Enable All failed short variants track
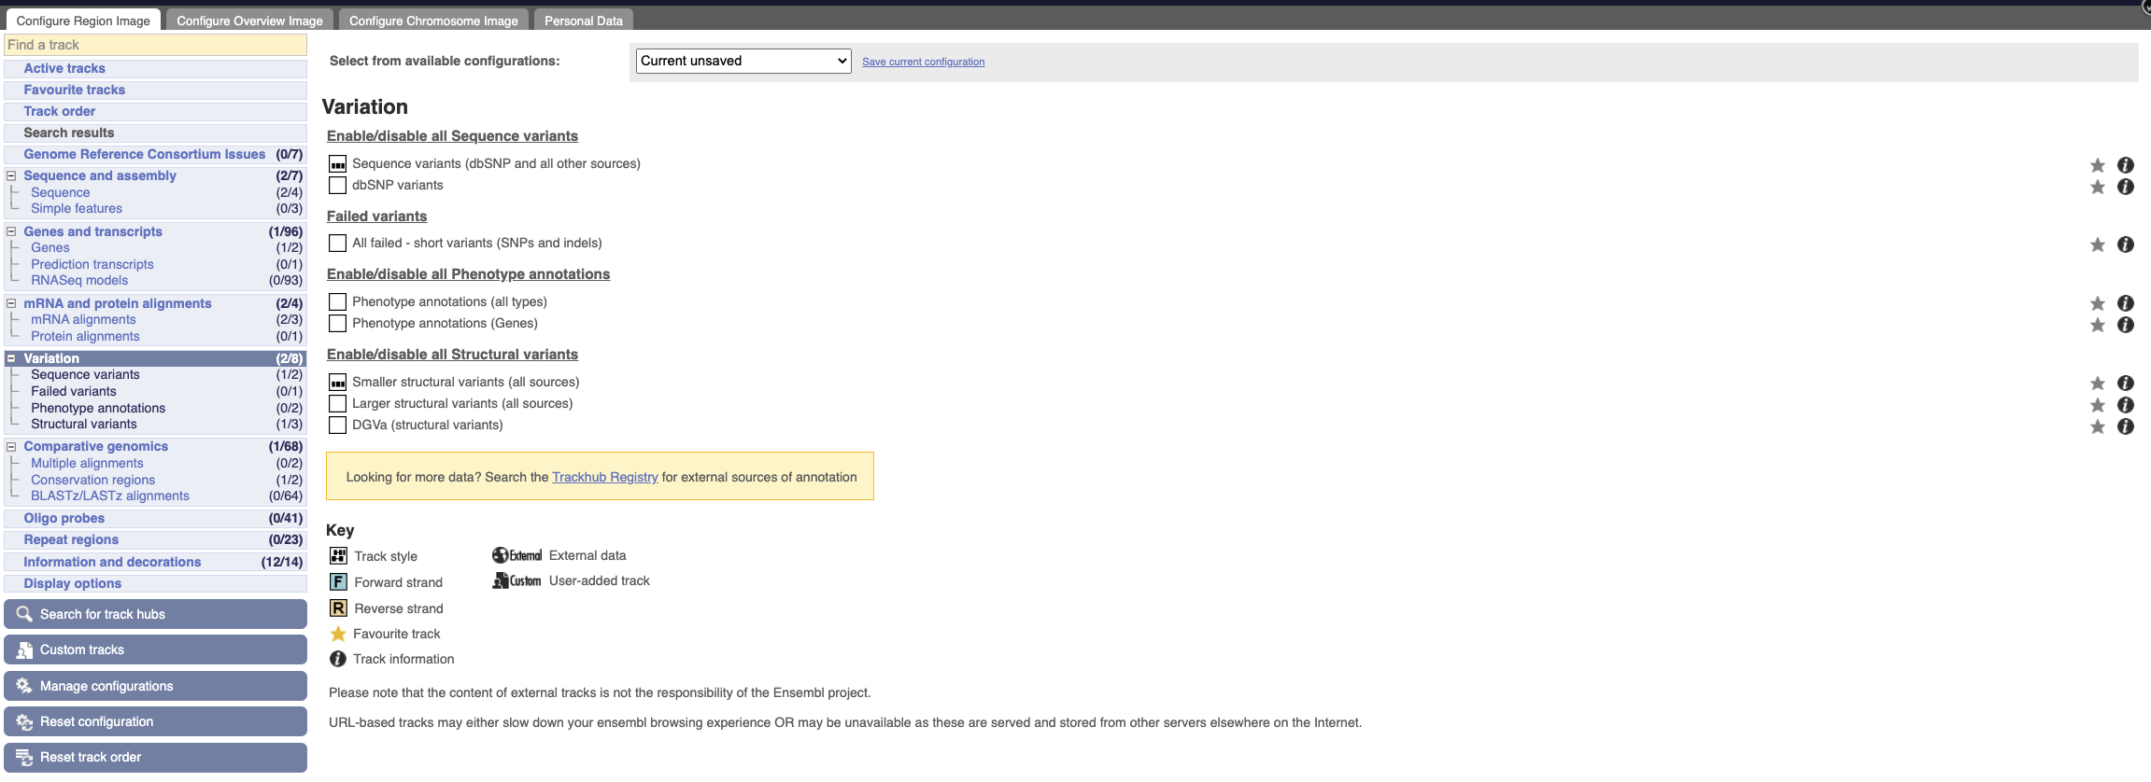The height and width of the screenshot is (782, 2151). [337, 244]
